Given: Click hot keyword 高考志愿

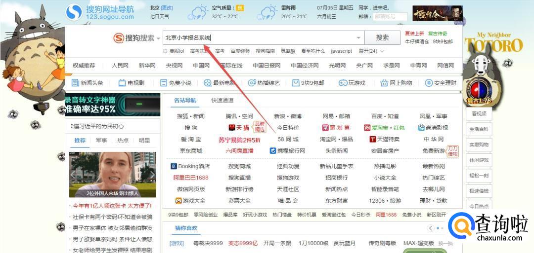Looking at the screenshot, I should click(x=200, y=51).
